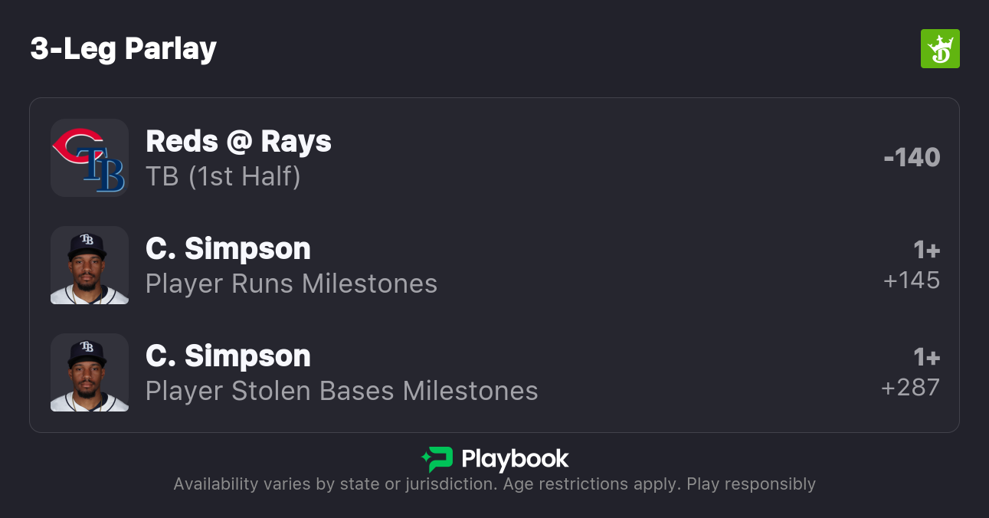Click the green Playbook logo icon
989x518 pixels.
(x=437, y=459)
